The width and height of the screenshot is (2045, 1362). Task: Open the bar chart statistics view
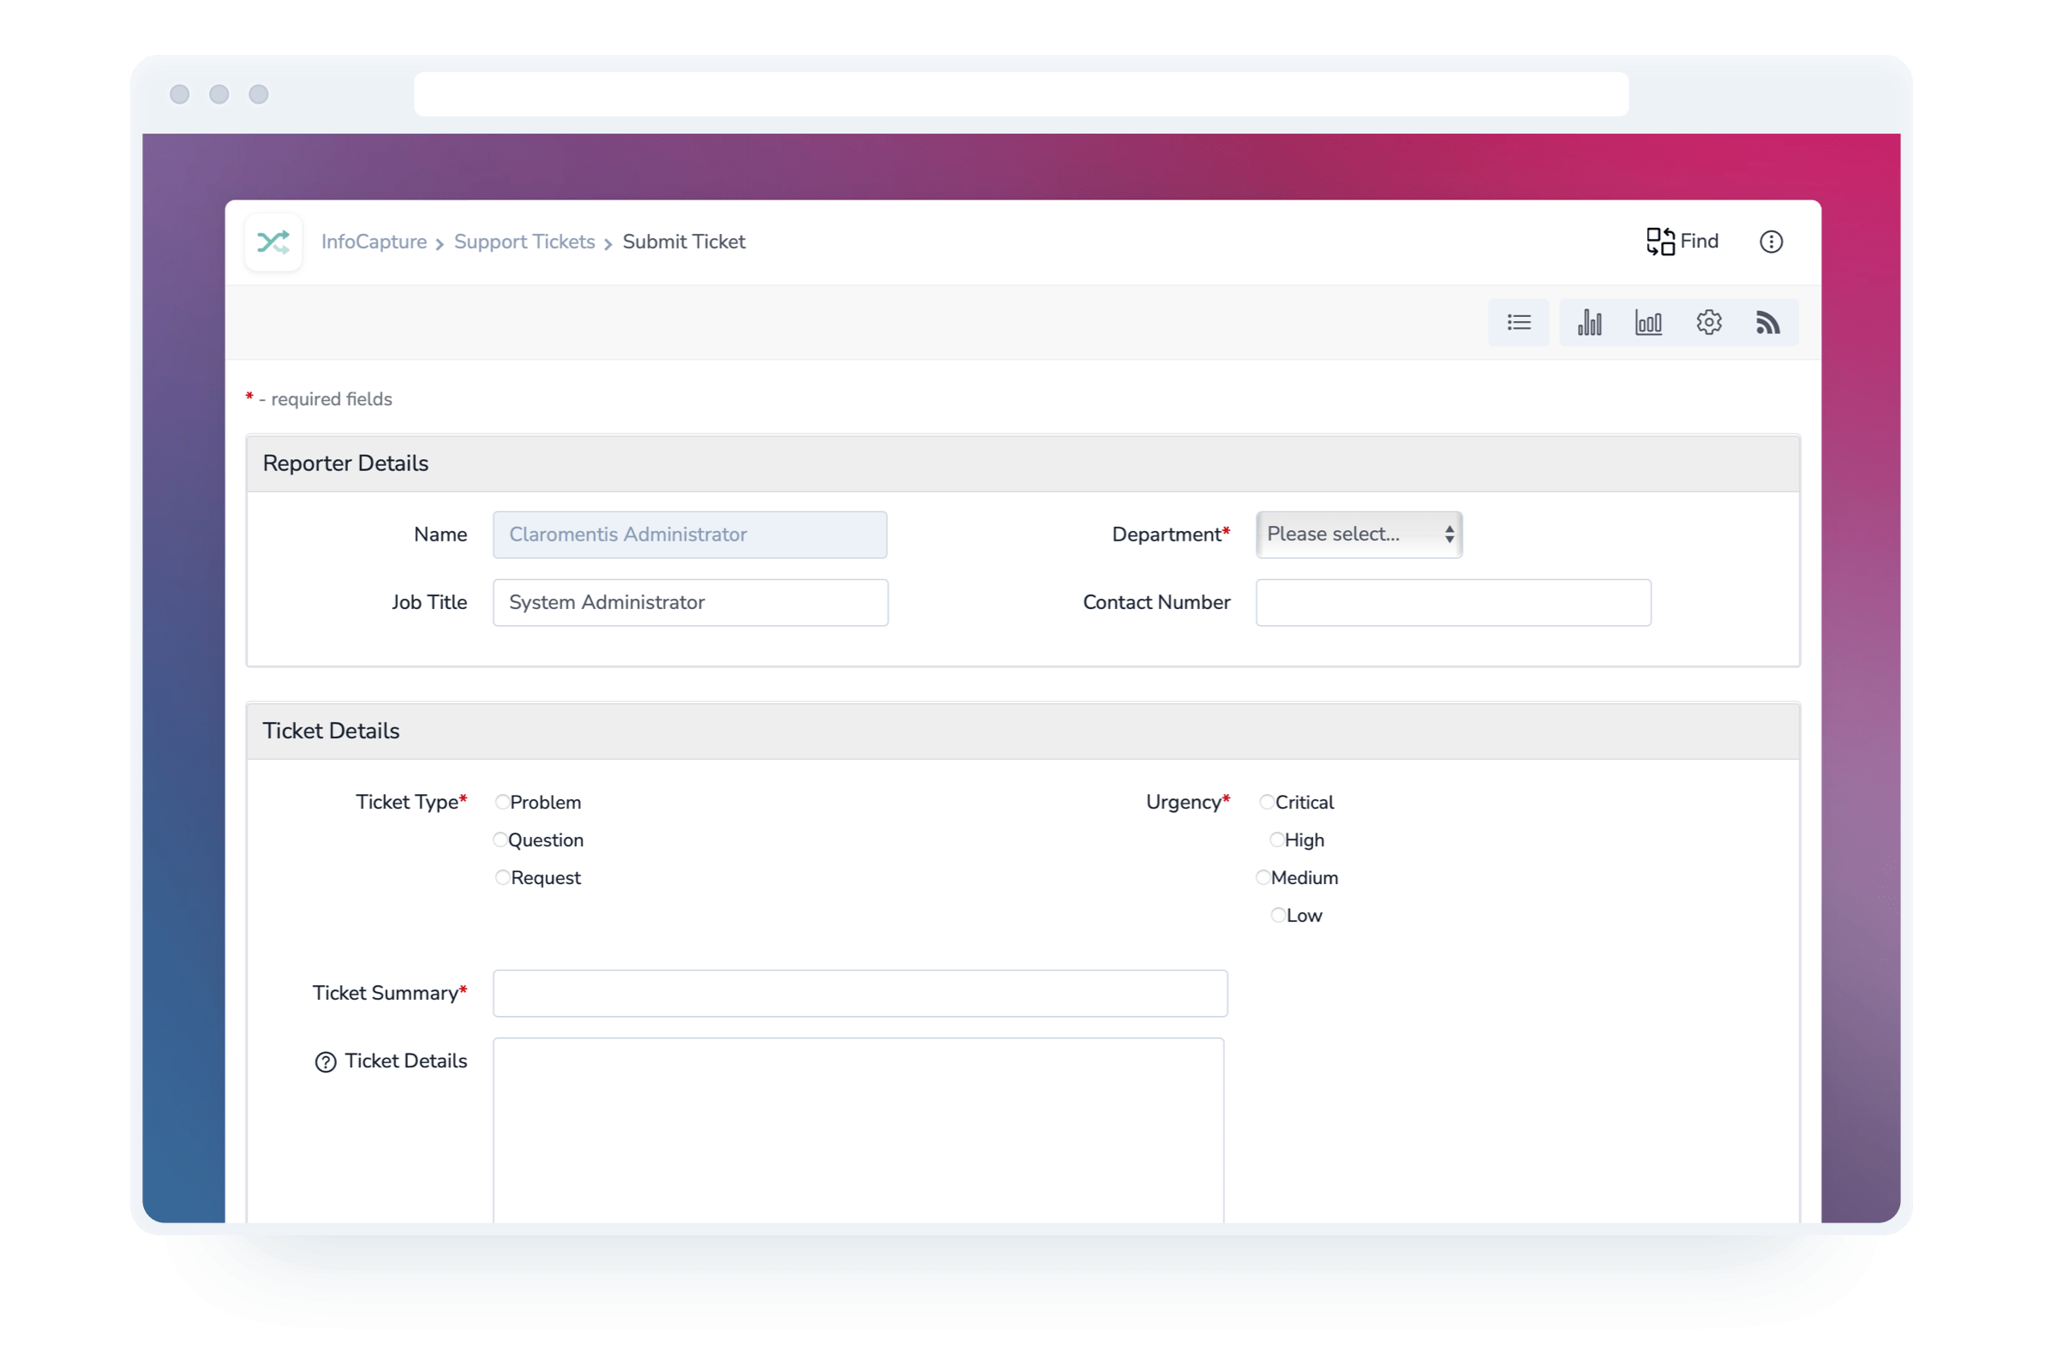point(1591,322)
